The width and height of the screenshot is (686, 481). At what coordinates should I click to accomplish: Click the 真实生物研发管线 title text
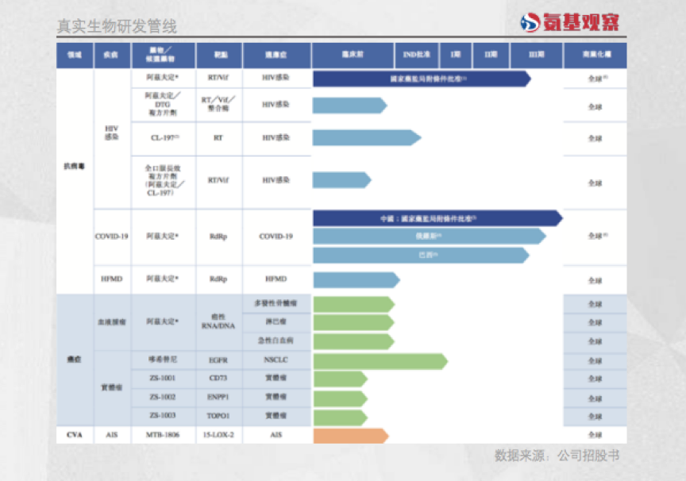click(117, 26)
